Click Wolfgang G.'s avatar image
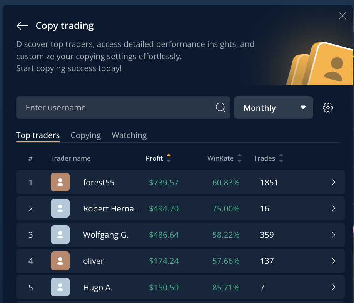The height and width of the screenshot is (303, 354). [60, 235]
